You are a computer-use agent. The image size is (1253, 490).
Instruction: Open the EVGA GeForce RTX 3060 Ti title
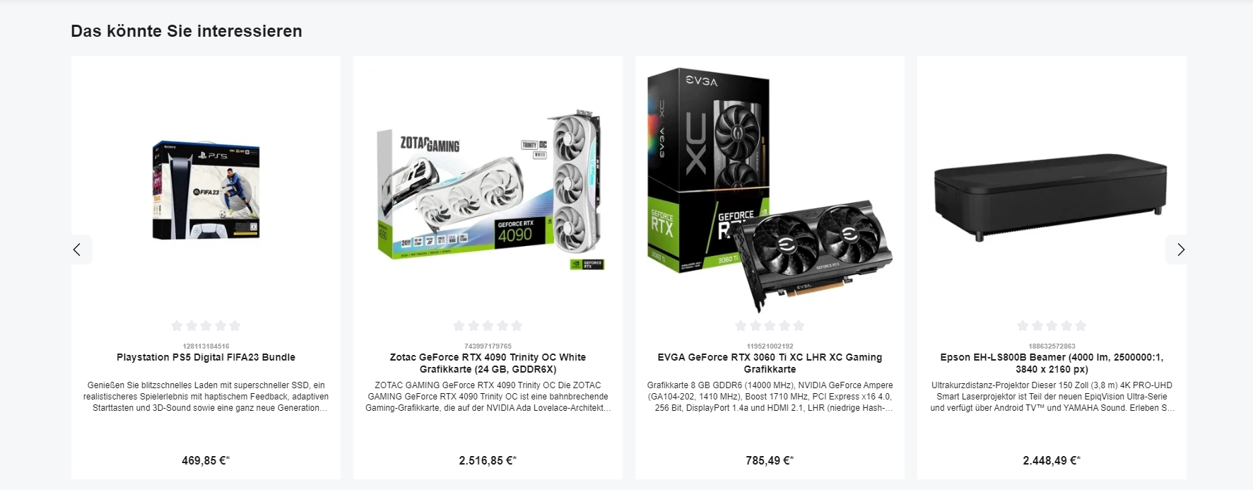click(x=770, y=363)
